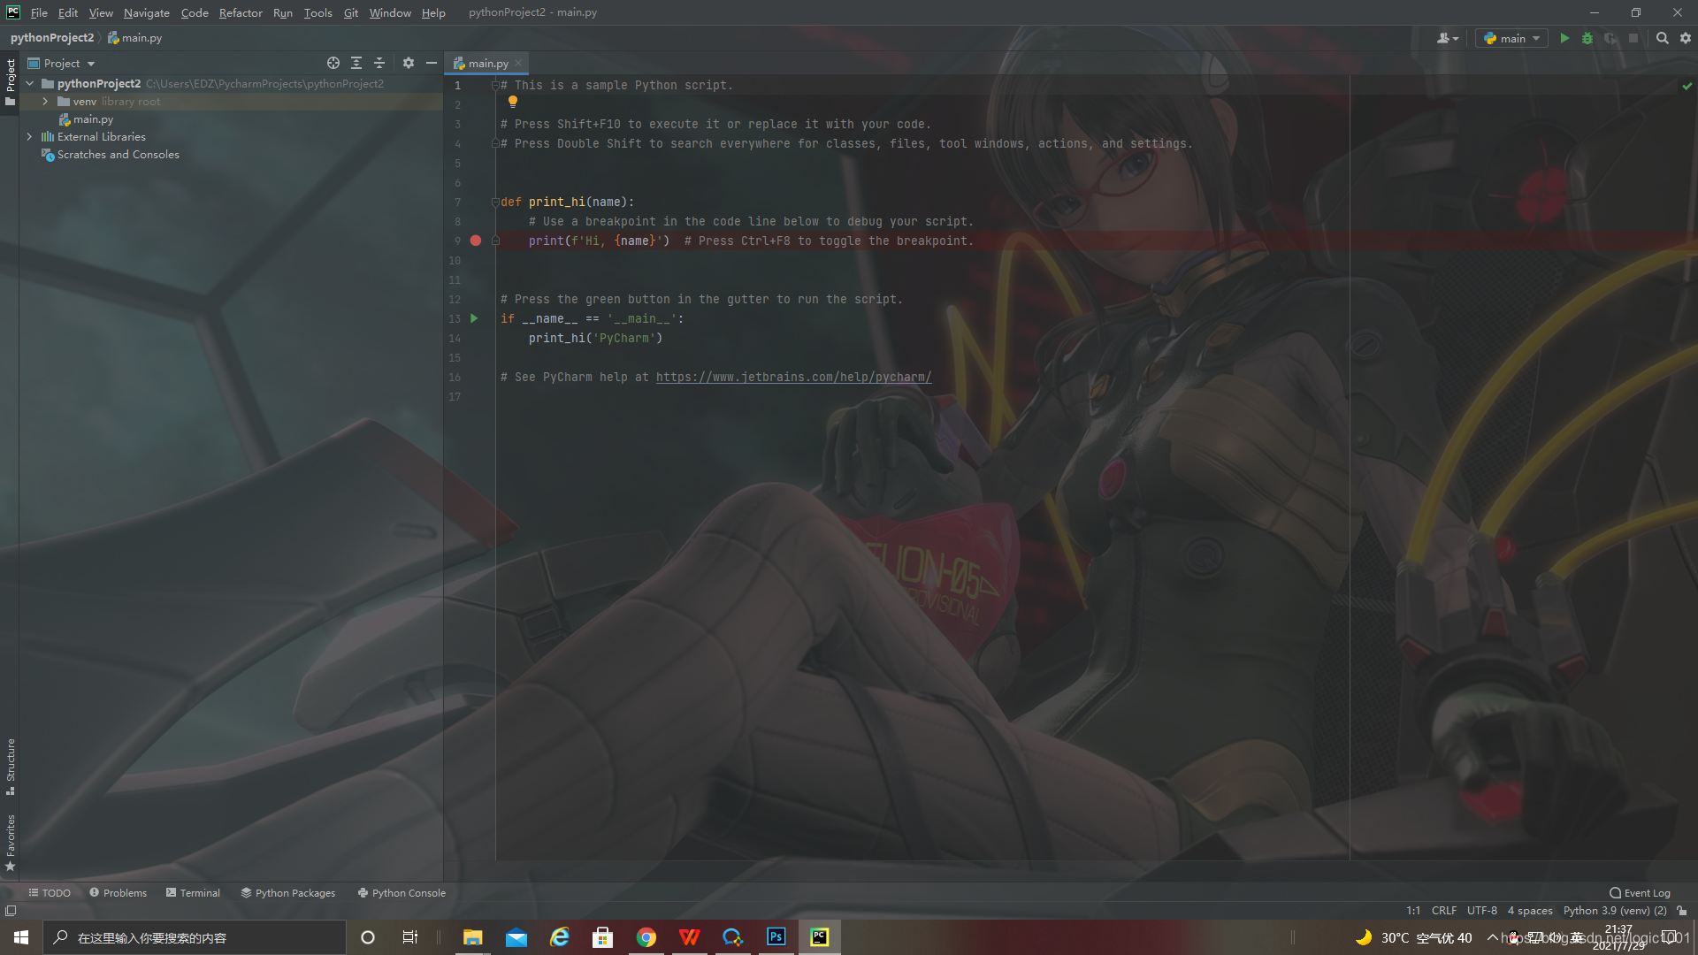Collapse all in Project panel
Screen dimensions: 1698x955
[379, 63]
